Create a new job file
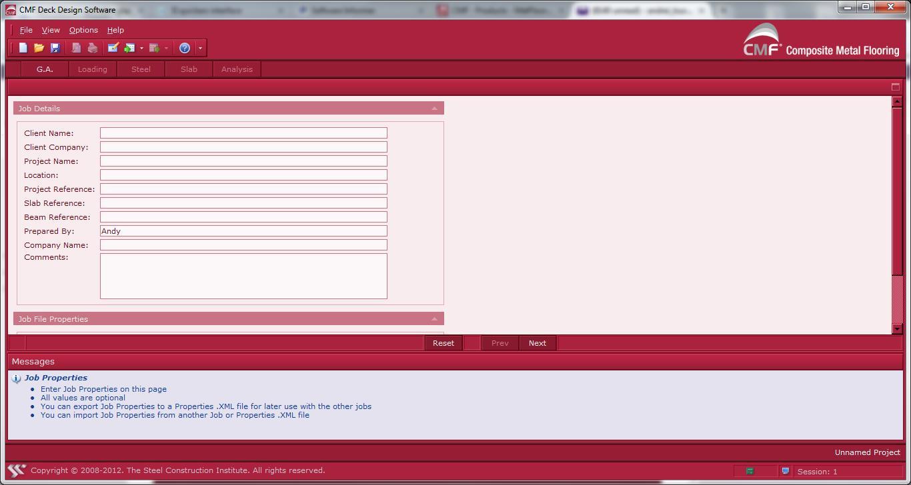This screenshot has height=485, width=911. pos(23,48)
